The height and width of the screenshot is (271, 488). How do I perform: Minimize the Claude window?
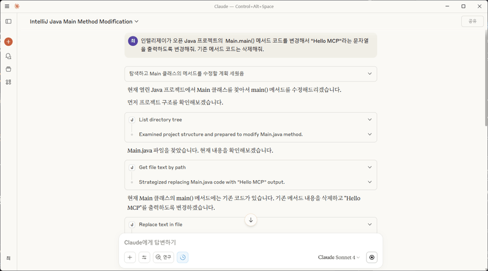[x=447, y=6]
